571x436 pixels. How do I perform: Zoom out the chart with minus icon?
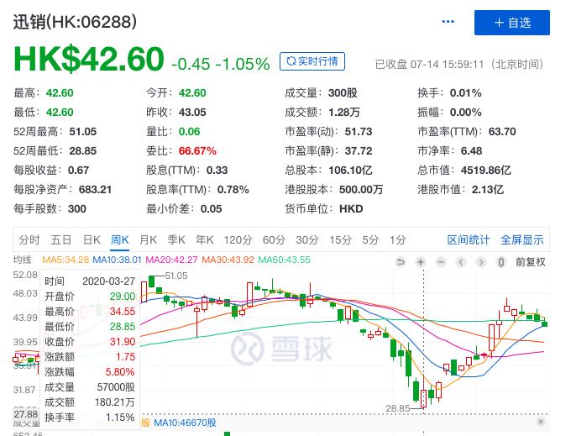[439, 261]
